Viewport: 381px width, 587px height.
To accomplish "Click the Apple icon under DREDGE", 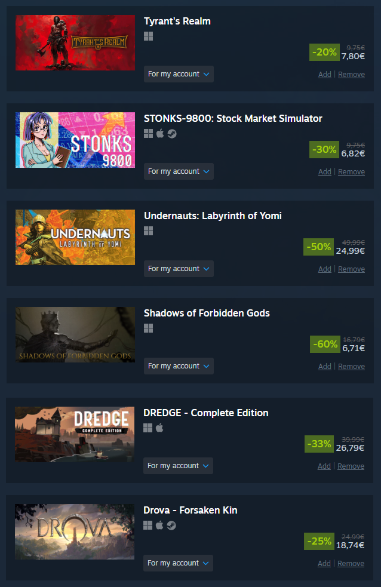I will pyautogui.click(x=159, y=428).
